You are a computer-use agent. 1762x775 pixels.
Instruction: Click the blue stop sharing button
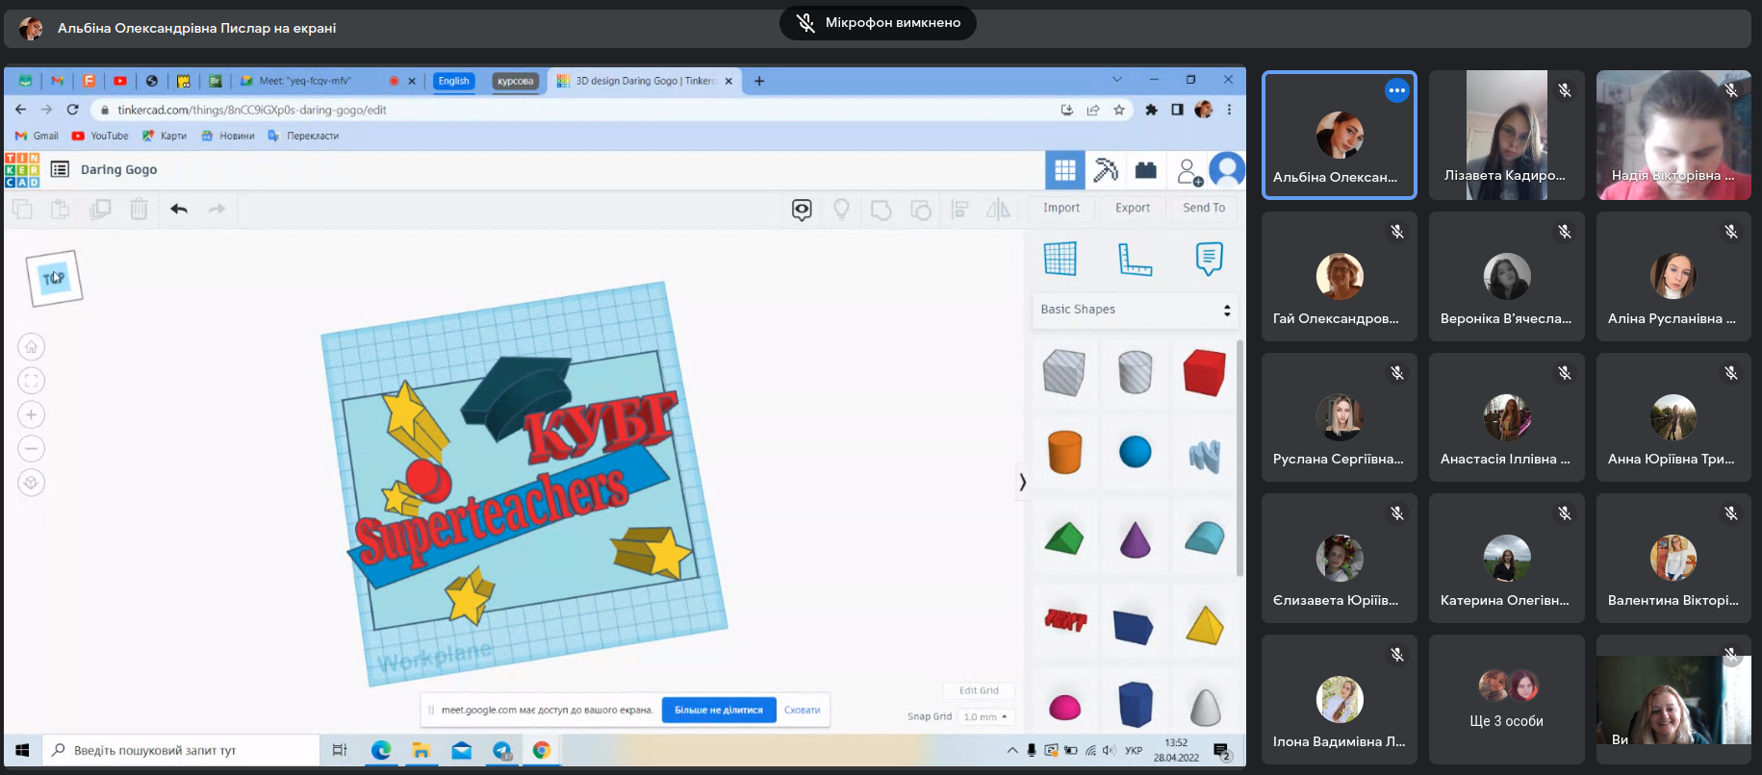point(719,710)
